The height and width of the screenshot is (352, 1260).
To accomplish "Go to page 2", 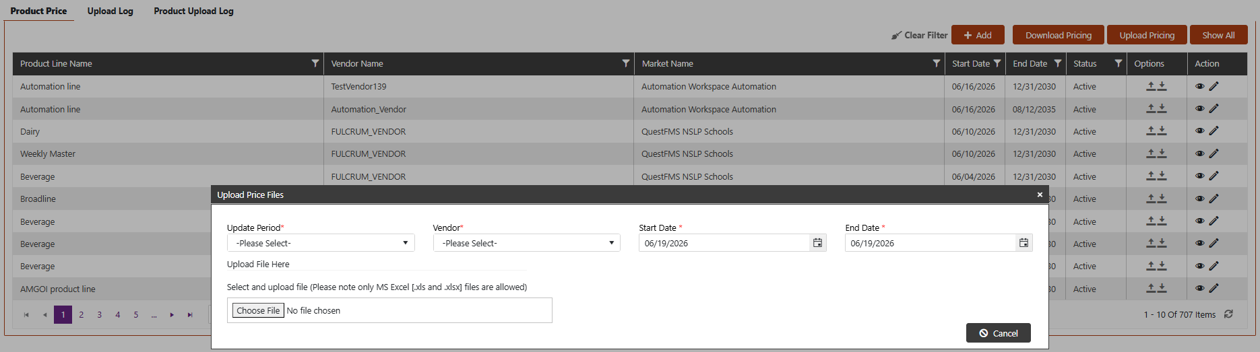I will pyautogui.click(x=82, y=315).
